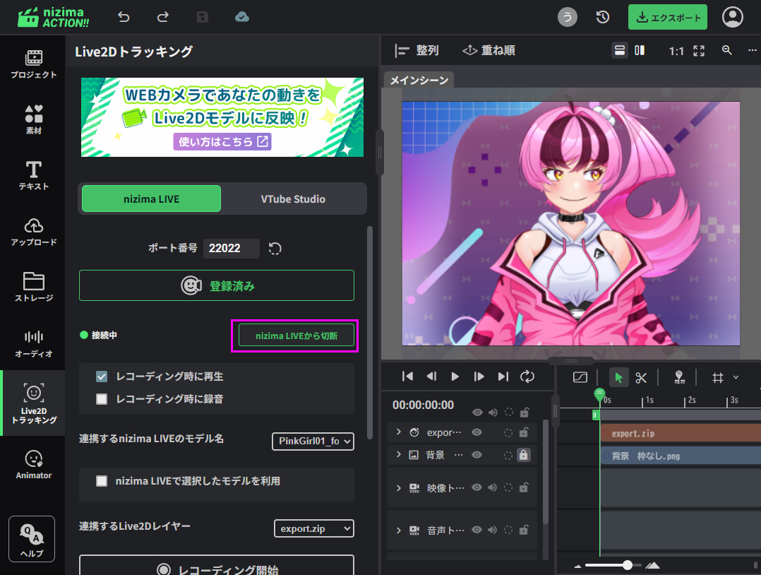Click the redo arrow icon

[163, 17]
